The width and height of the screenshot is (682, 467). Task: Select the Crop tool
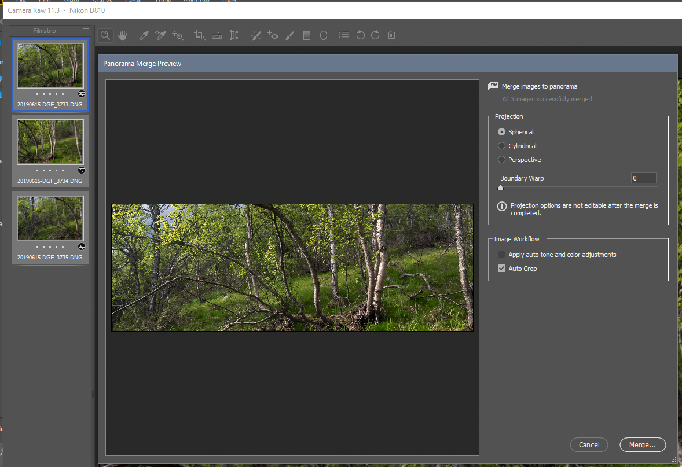tap(199, 35)
